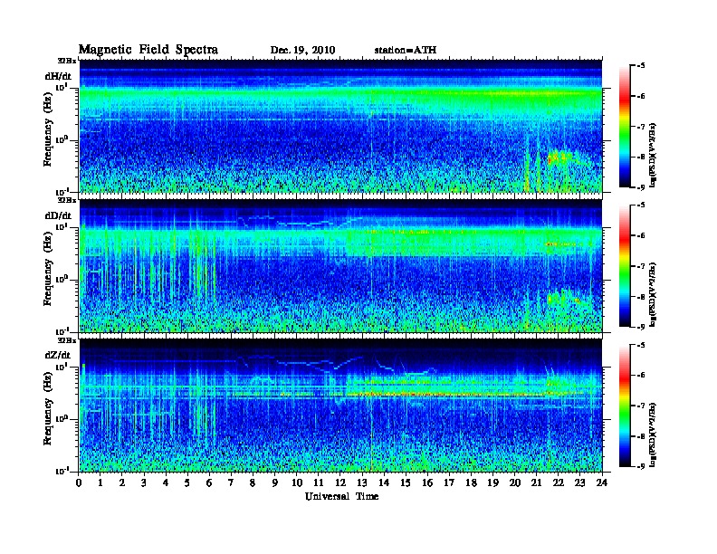Click the -9 value on dZ/dt color scale
This screenshot has height=554, width=717.
641,466
